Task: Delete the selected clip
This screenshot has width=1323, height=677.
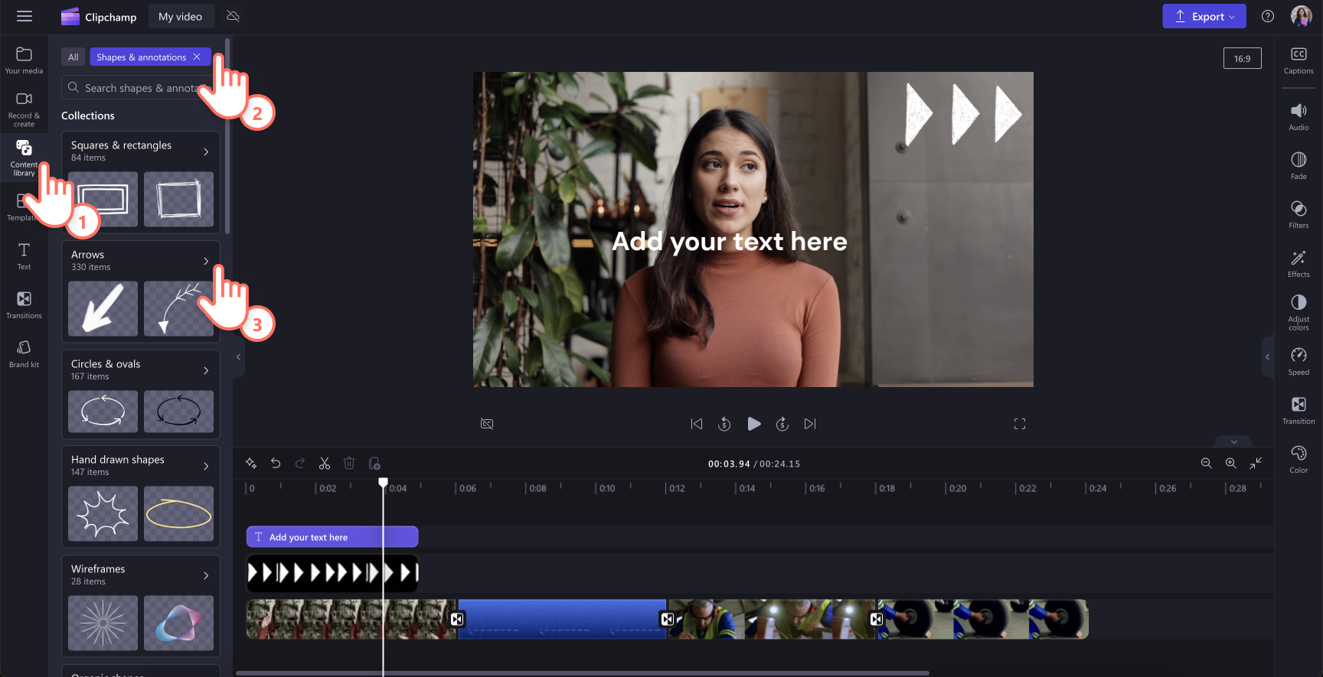Action: pyautogui.click(x=349, y=464)
